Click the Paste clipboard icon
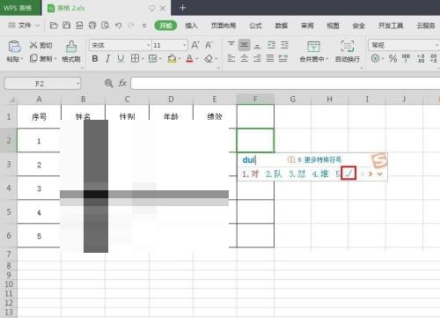440x318 pixels. pos(14,47)
